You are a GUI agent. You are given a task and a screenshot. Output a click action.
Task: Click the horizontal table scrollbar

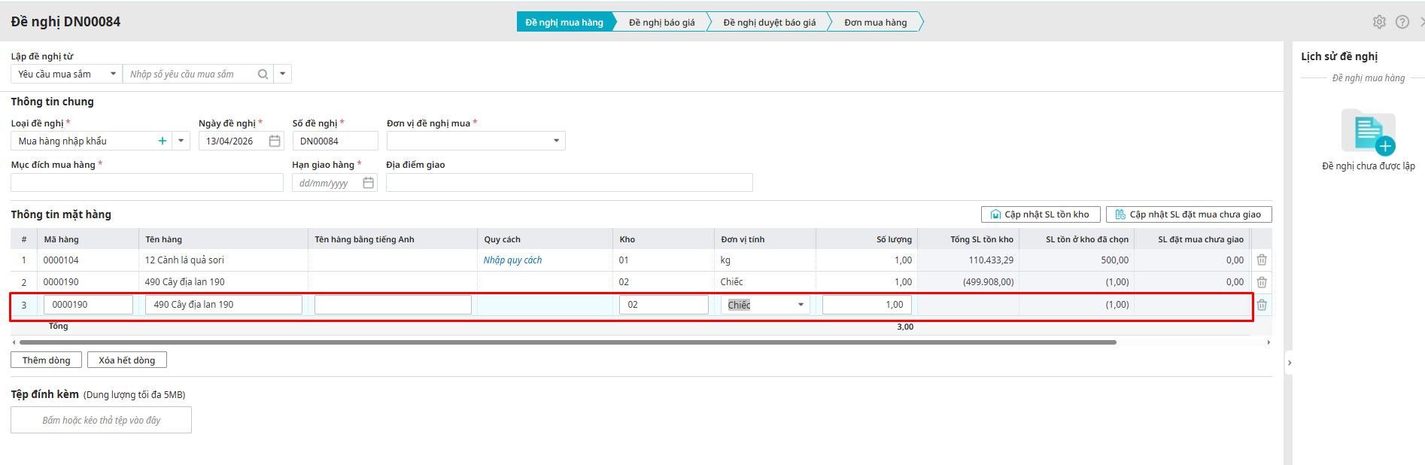pyautogui.click(x=568, y=342)
